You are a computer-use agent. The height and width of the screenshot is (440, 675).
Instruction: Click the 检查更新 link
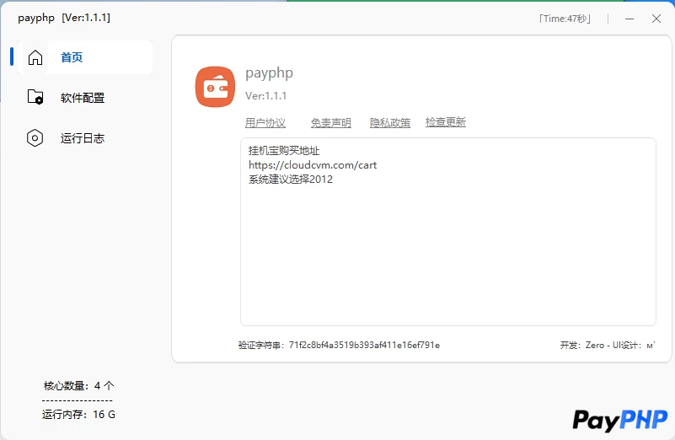pyautogui.click(x=446, y=122)
